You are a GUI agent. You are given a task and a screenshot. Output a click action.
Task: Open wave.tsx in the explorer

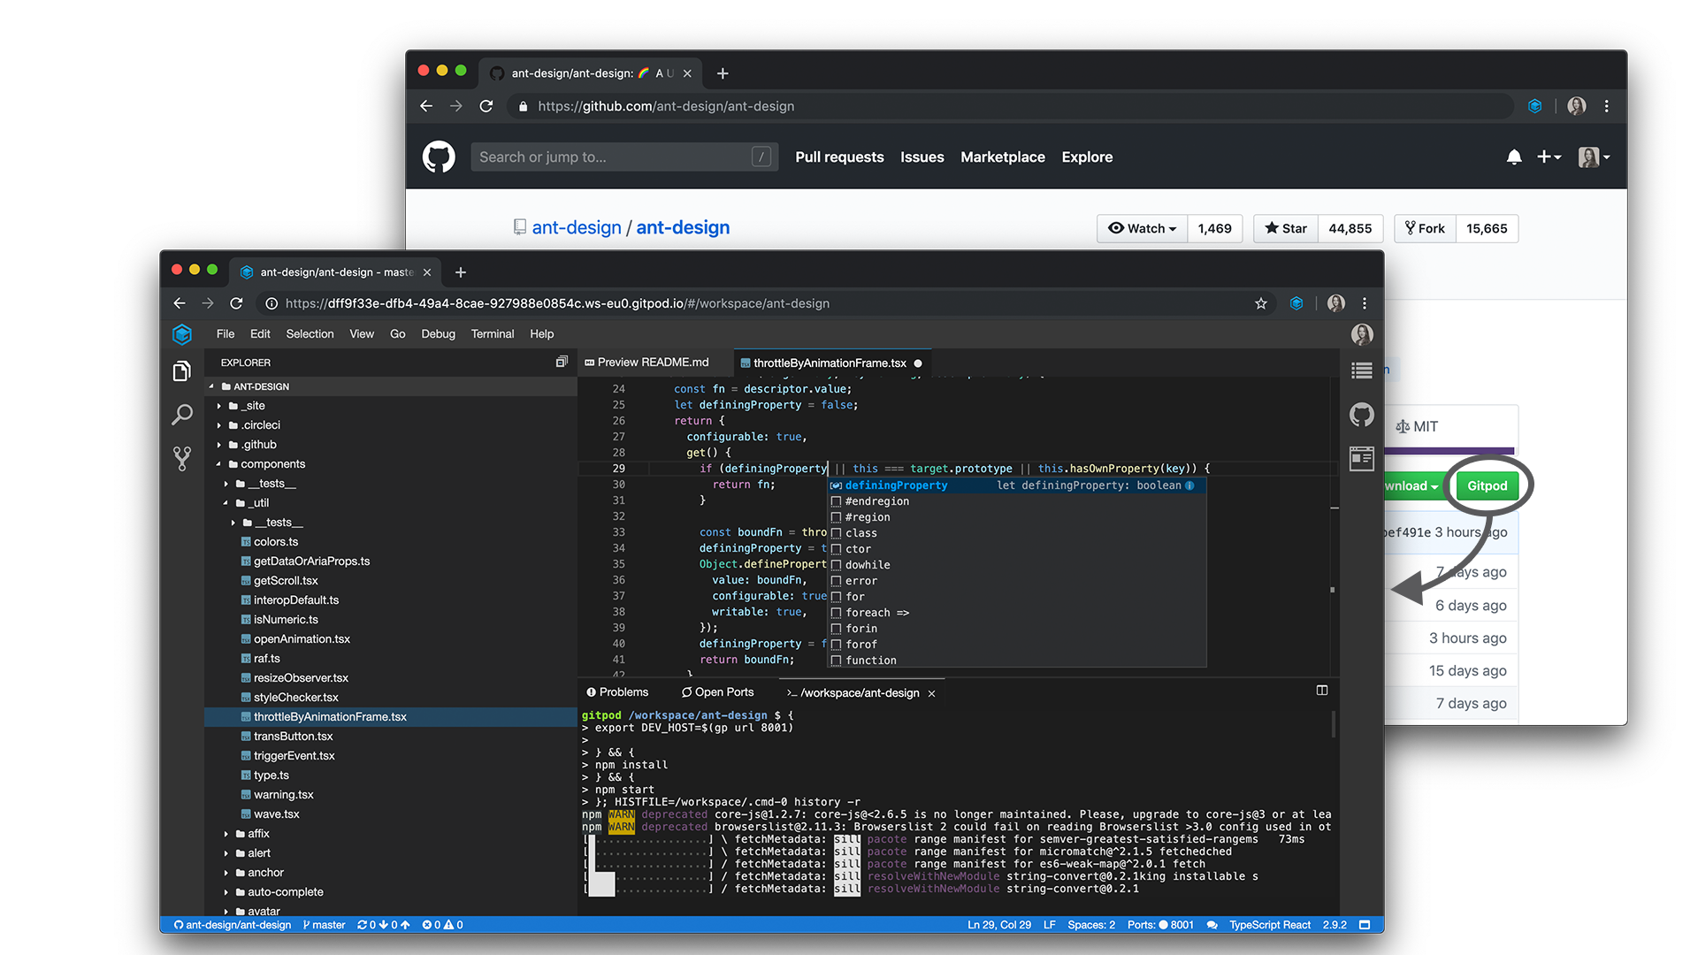(x=277, y=814)
